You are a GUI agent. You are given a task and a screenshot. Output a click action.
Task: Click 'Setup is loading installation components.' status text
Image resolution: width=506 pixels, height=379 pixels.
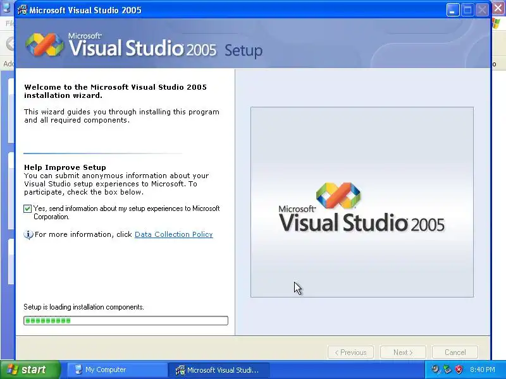(84, 307)
